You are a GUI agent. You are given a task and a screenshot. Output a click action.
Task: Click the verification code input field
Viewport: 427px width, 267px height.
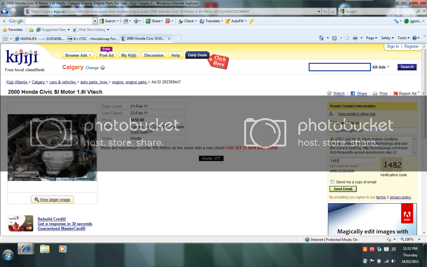[352, 161]
